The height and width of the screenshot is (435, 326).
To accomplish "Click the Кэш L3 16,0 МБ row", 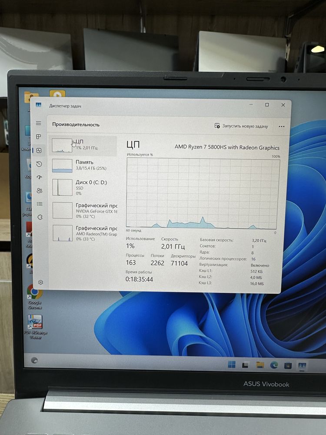I will (x=232, y=283).
